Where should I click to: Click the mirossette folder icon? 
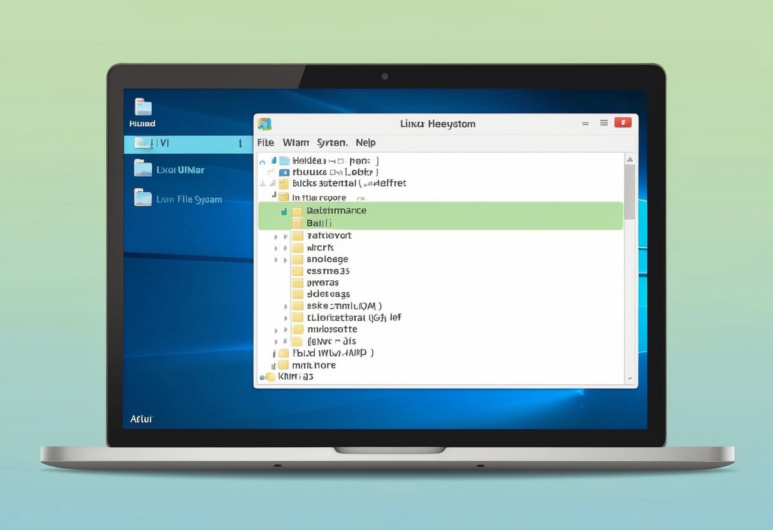(298, 329)
